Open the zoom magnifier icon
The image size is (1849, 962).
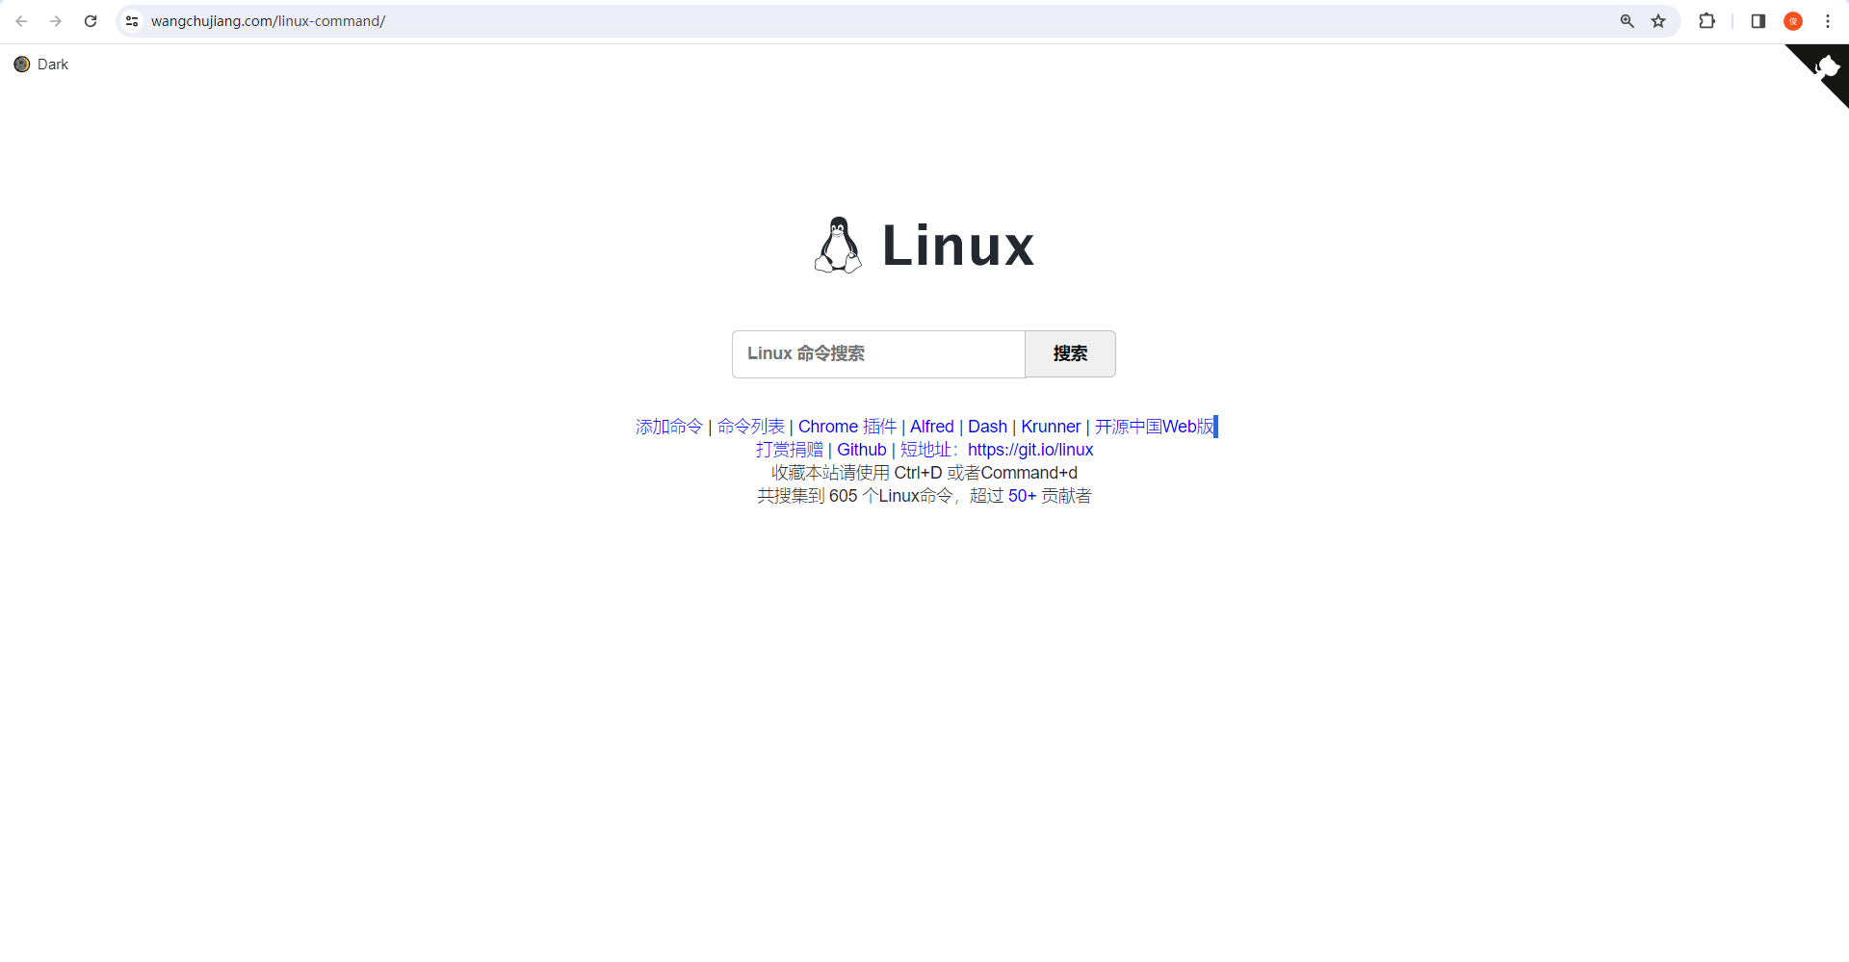1626,20
